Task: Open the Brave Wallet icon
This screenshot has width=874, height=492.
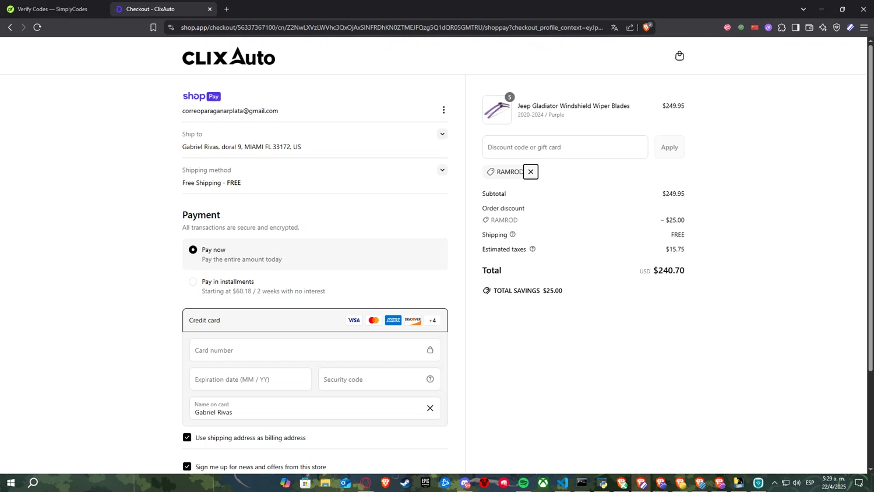Action: [x=809, y=27]
